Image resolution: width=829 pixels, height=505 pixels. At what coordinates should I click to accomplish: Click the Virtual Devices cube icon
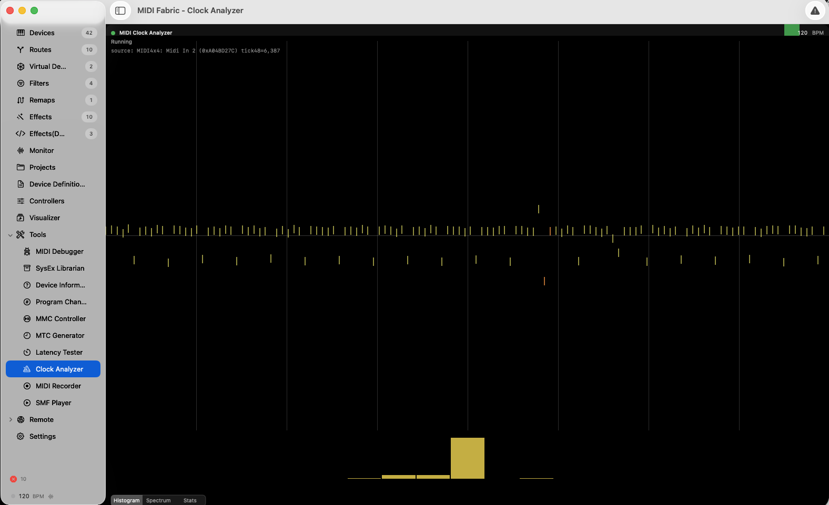21,66
